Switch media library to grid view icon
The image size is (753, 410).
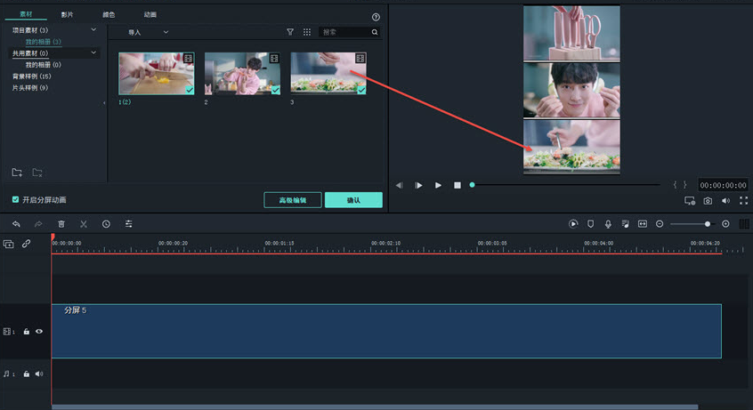[x=307, y=32]
